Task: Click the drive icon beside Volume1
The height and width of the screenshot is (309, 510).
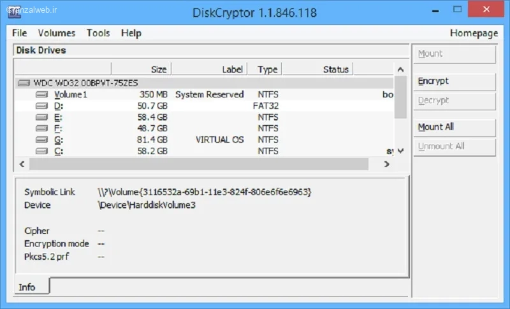Action: tap(41, 94)
